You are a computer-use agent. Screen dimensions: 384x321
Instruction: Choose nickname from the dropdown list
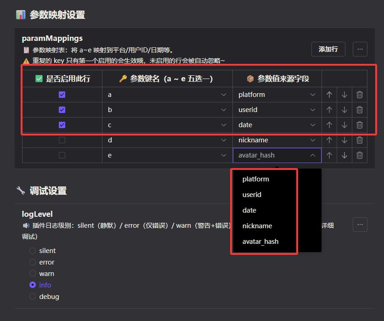coord(257,226)
